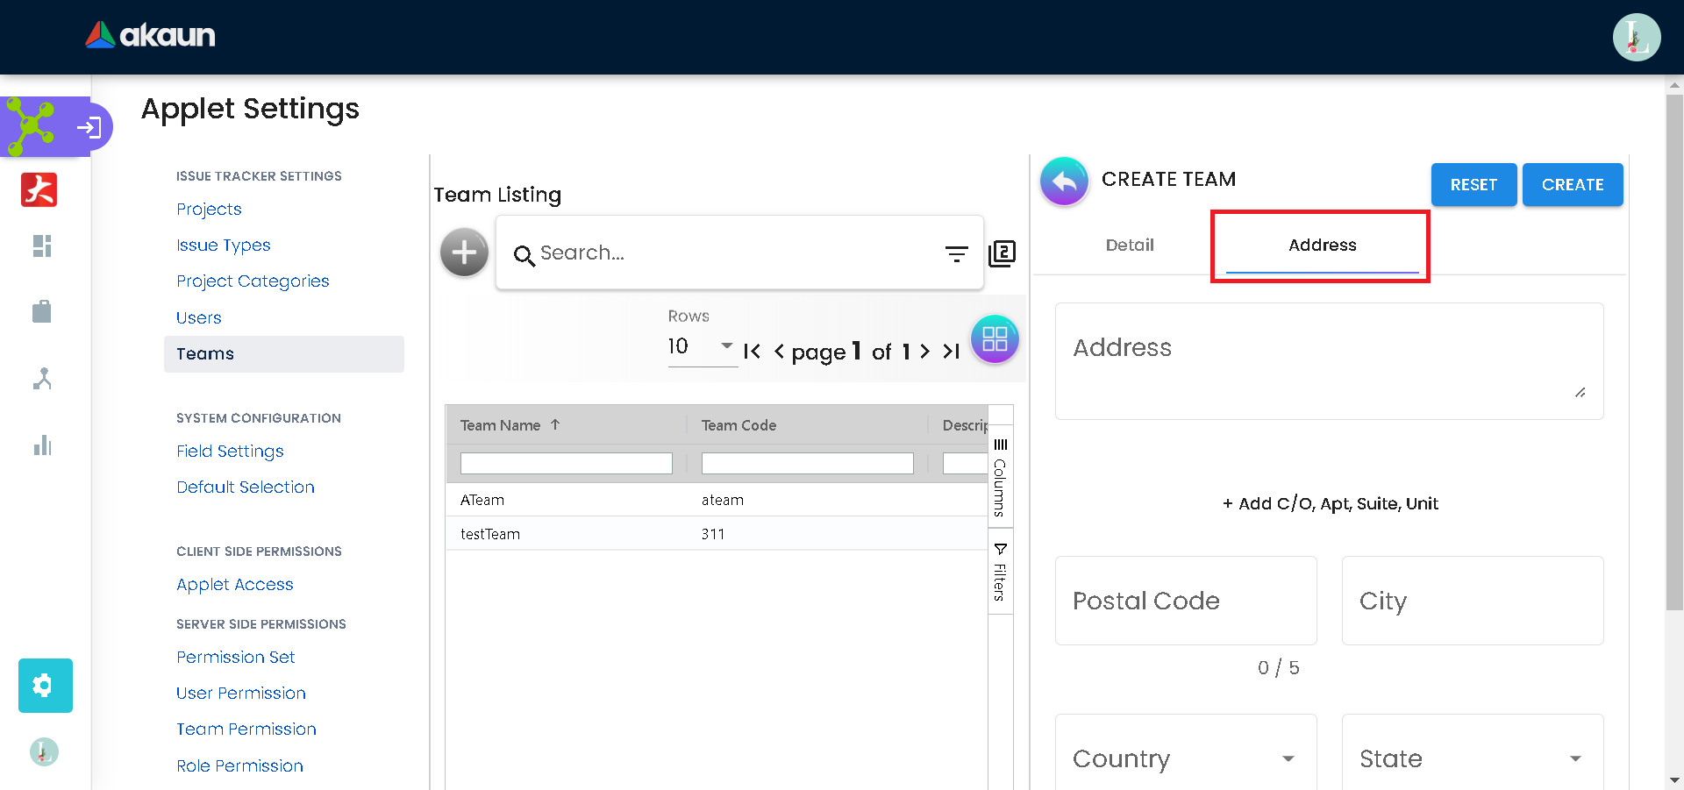Open Applet Access permissions
The image size is (1684, 790).
[x=235, y=585]
